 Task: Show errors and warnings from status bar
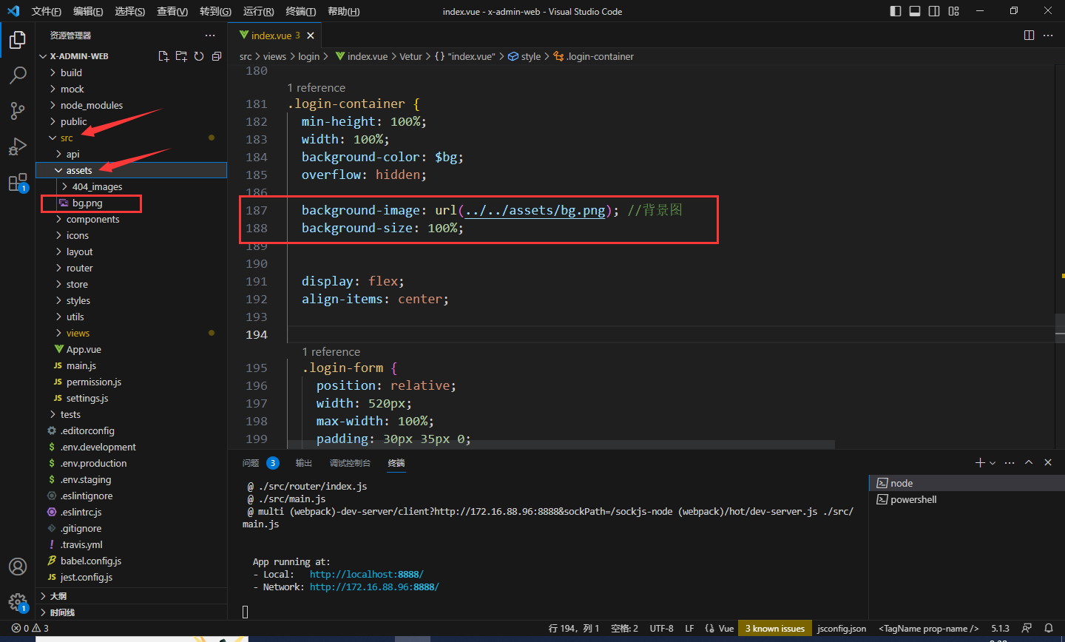point(30,628)
